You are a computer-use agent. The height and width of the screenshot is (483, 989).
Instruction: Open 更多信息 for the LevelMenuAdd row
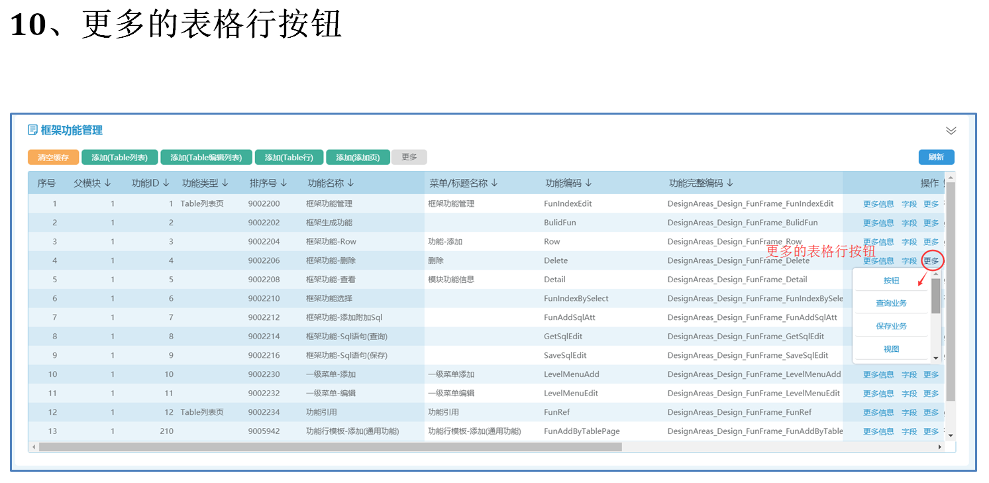878,375
